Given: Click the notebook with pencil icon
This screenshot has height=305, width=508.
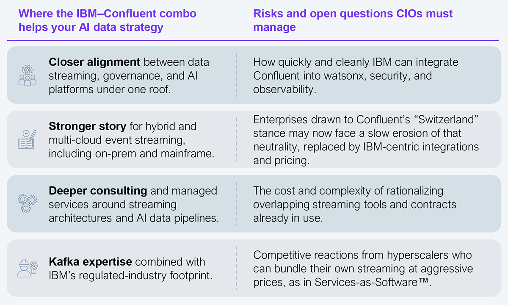Looking at the screenshot, I should pyautogui.click(x=28, y=139).
